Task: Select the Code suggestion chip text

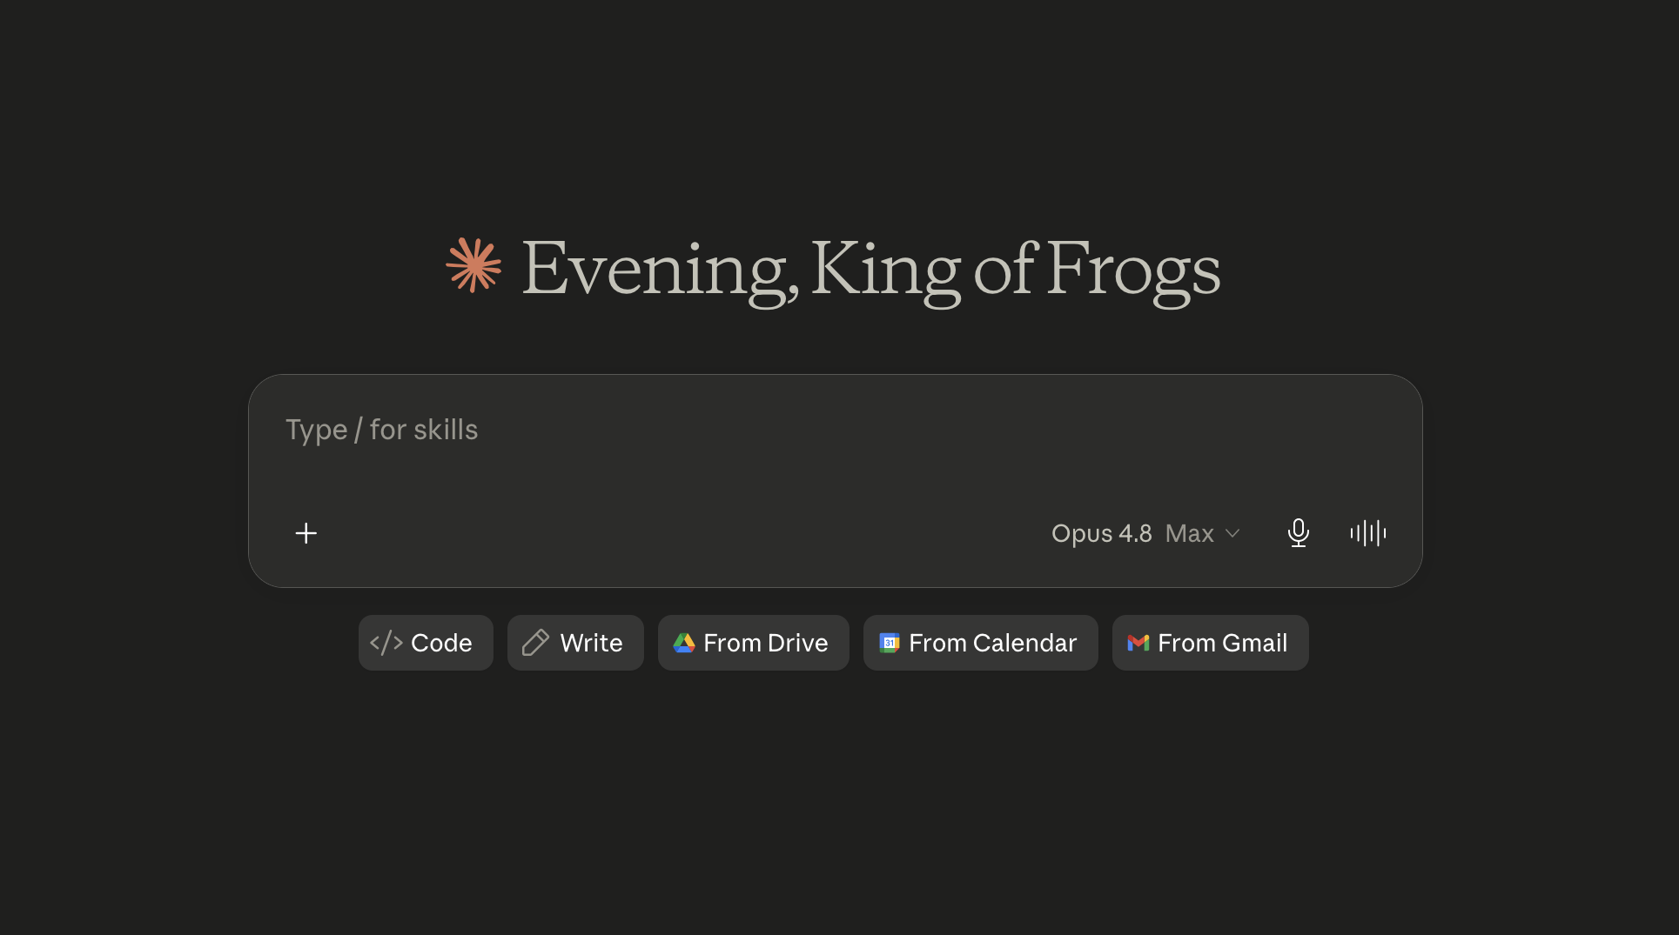Action: point(441,643)
